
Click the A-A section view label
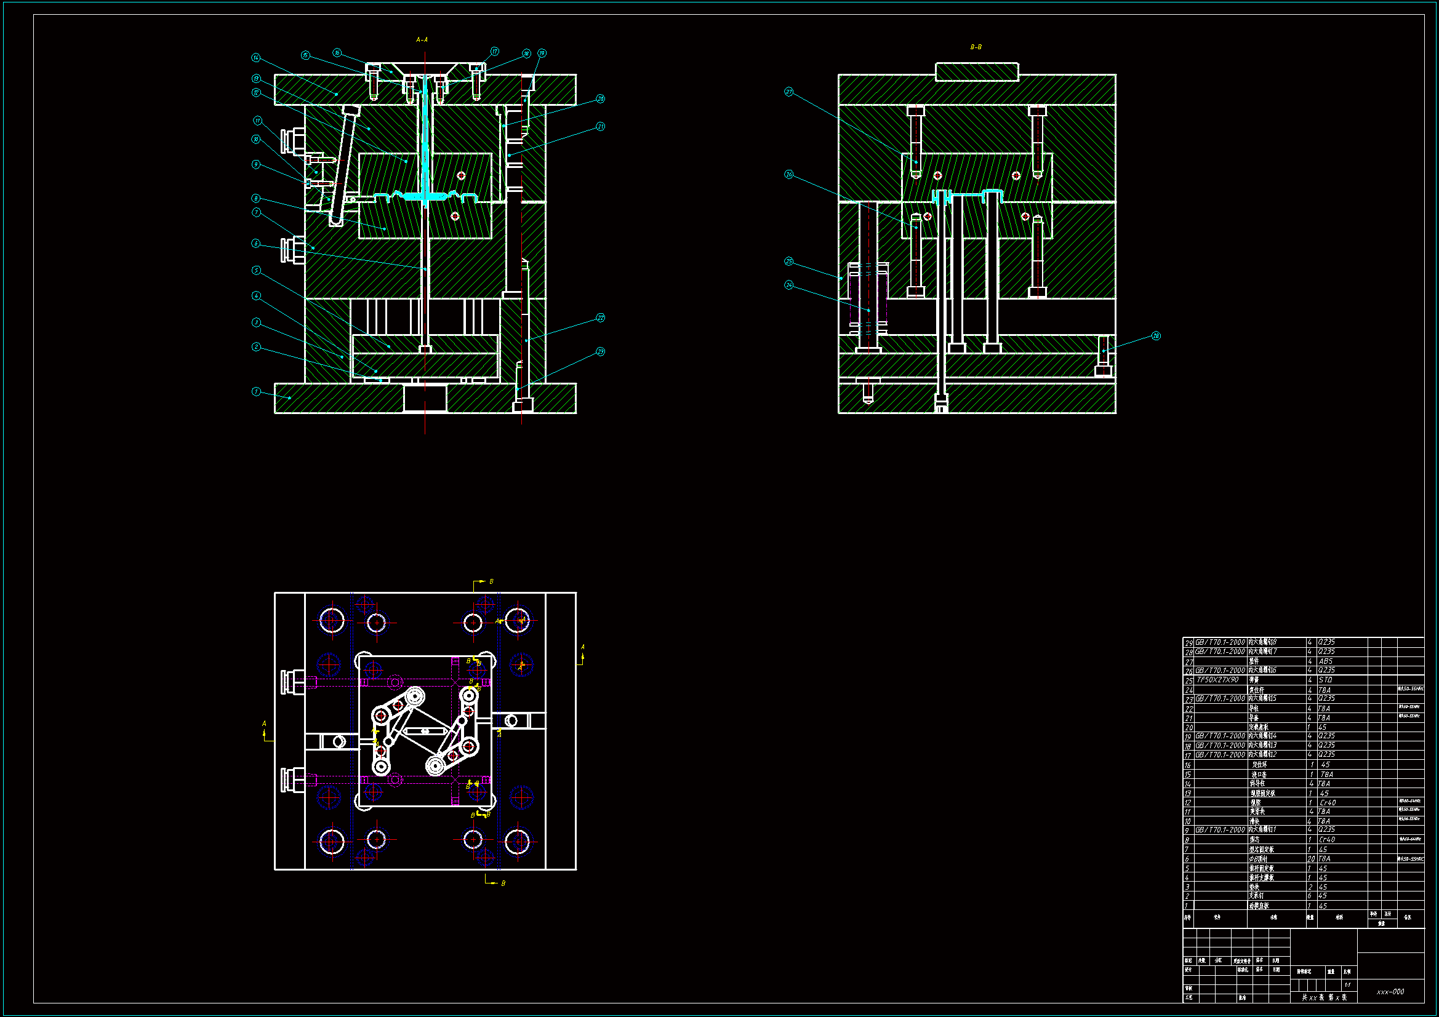pos(422,39)
